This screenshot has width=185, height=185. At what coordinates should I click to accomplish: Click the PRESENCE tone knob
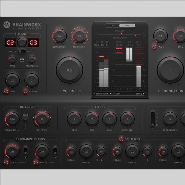click(x=127, y=119)
